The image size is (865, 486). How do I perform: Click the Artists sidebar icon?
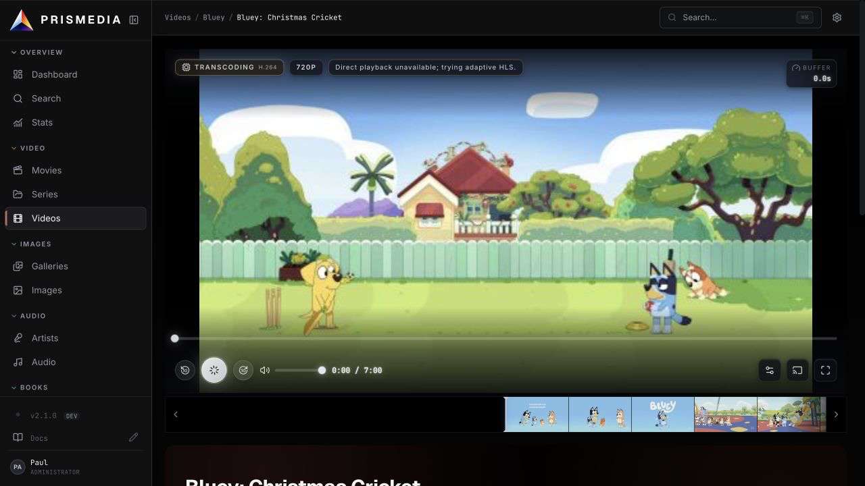point(18,338)
